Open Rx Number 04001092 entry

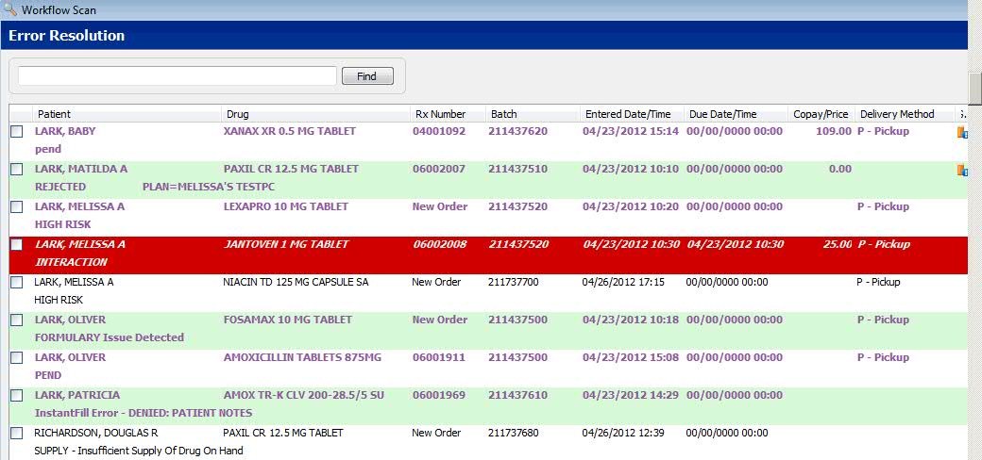tap(438, 132)
